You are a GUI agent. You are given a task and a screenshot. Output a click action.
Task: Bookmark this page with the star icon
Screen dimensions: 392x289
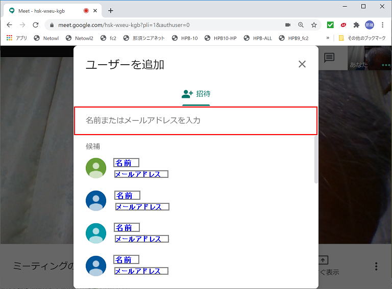[x=314, y=24]
